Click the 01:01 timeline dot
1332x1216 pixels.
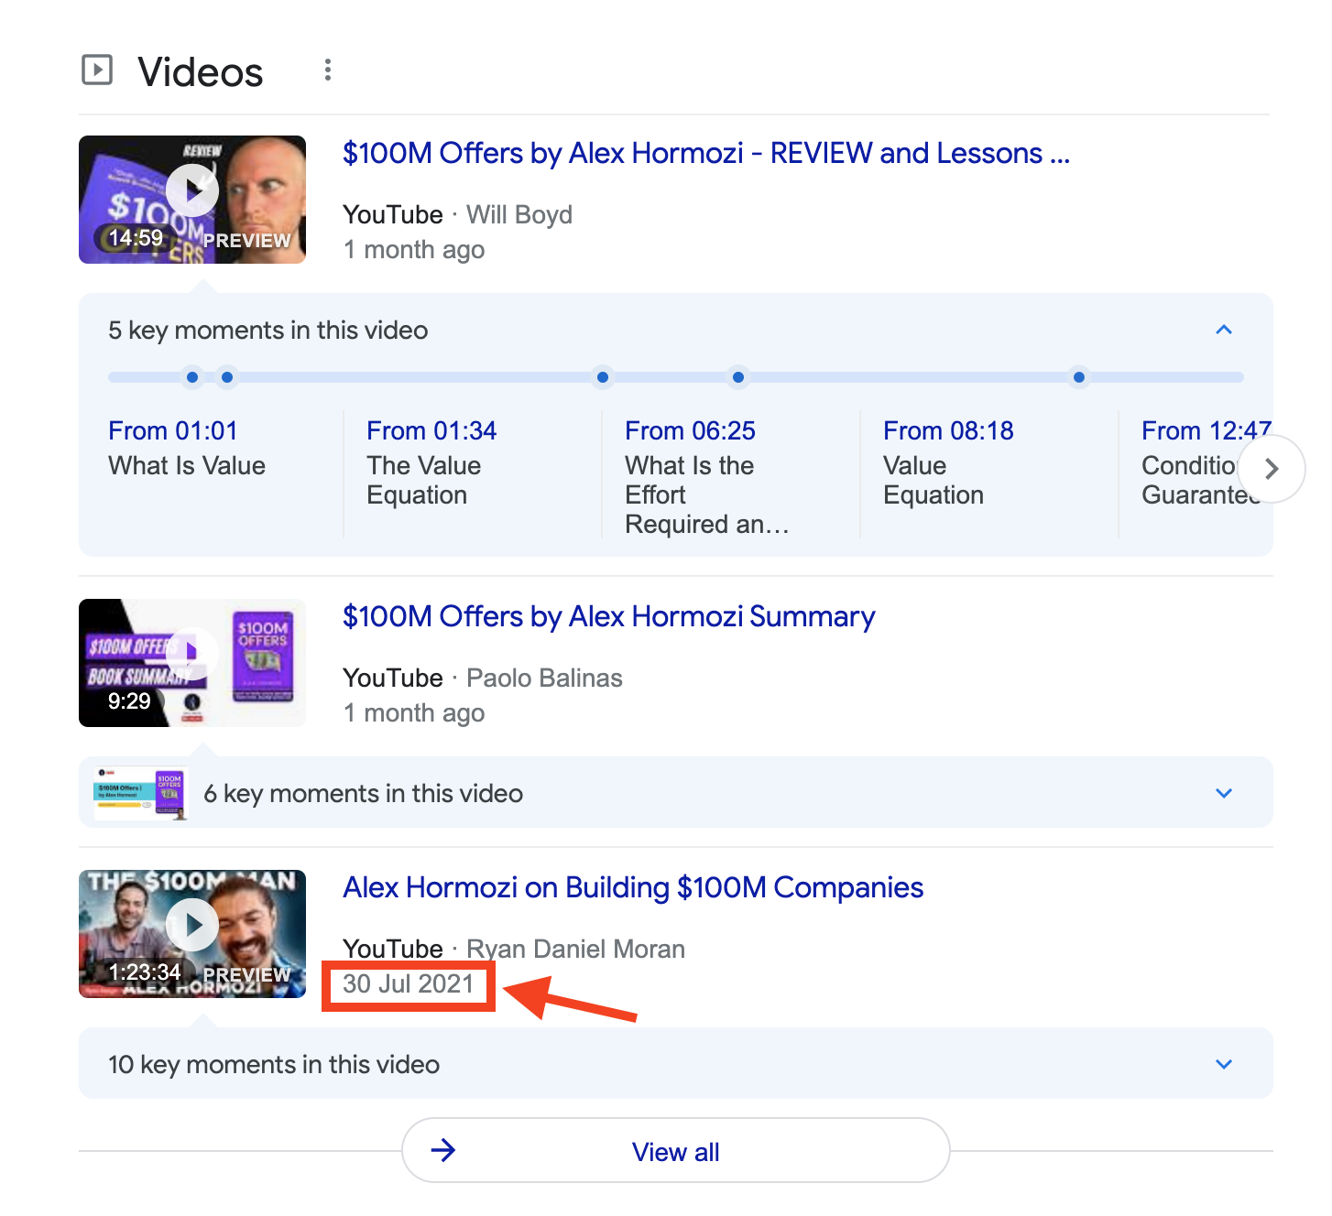(192, 377)
